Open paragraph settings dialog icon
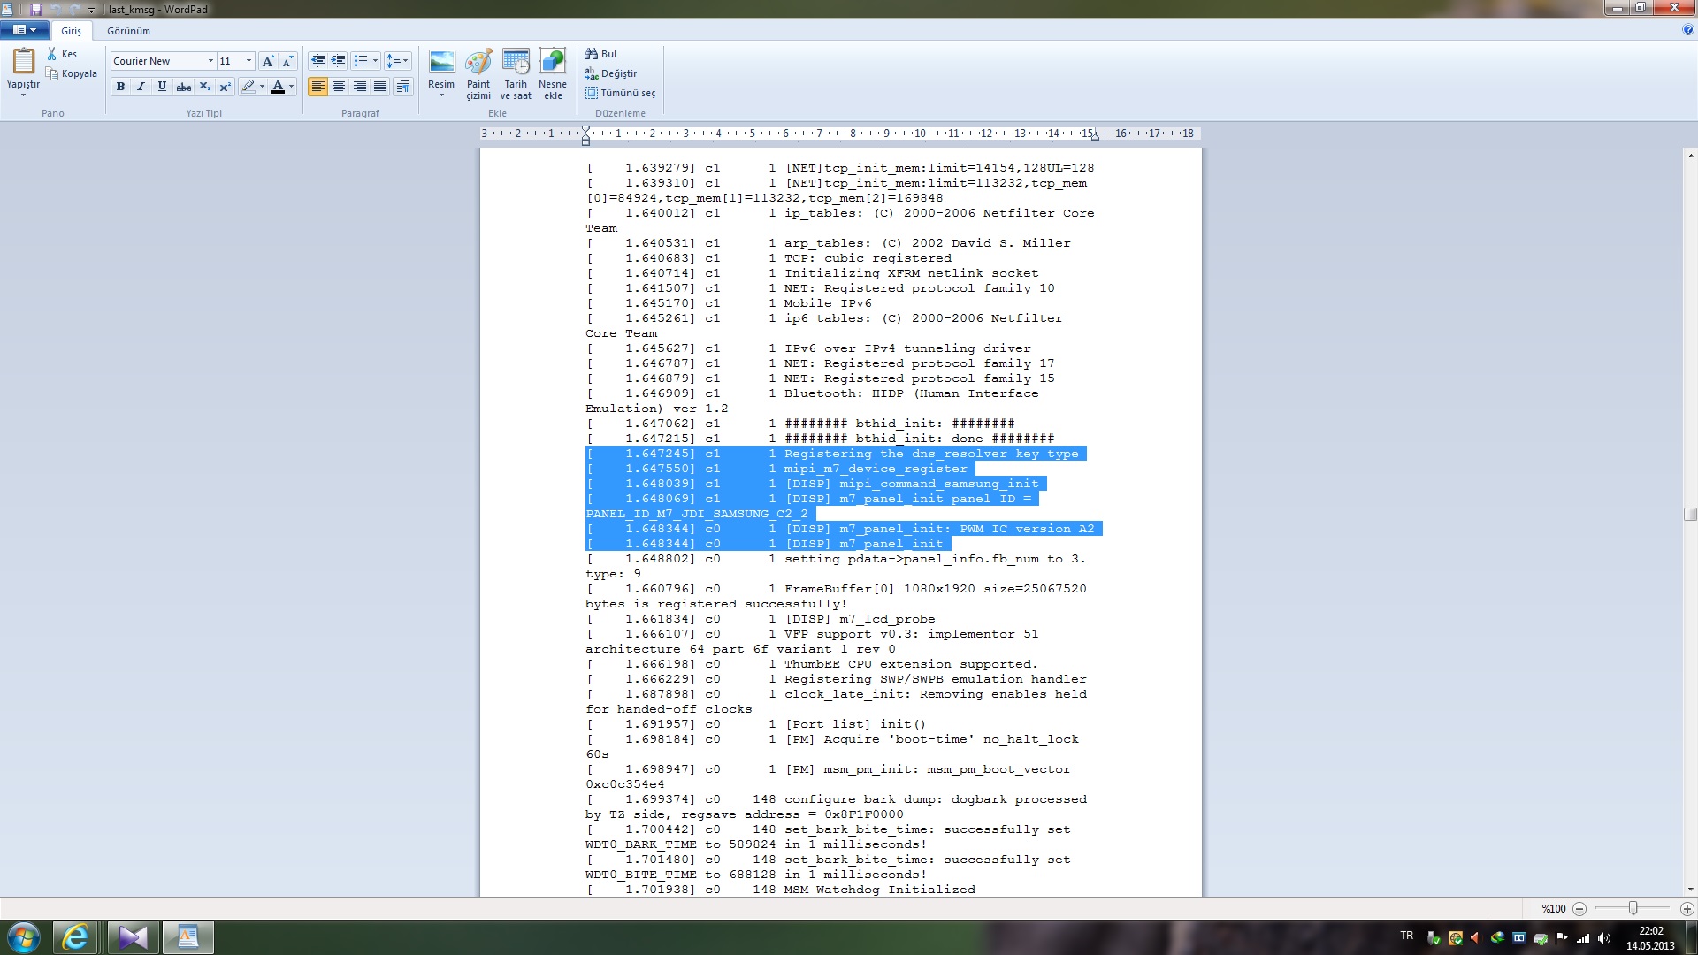 click(402, 87)
